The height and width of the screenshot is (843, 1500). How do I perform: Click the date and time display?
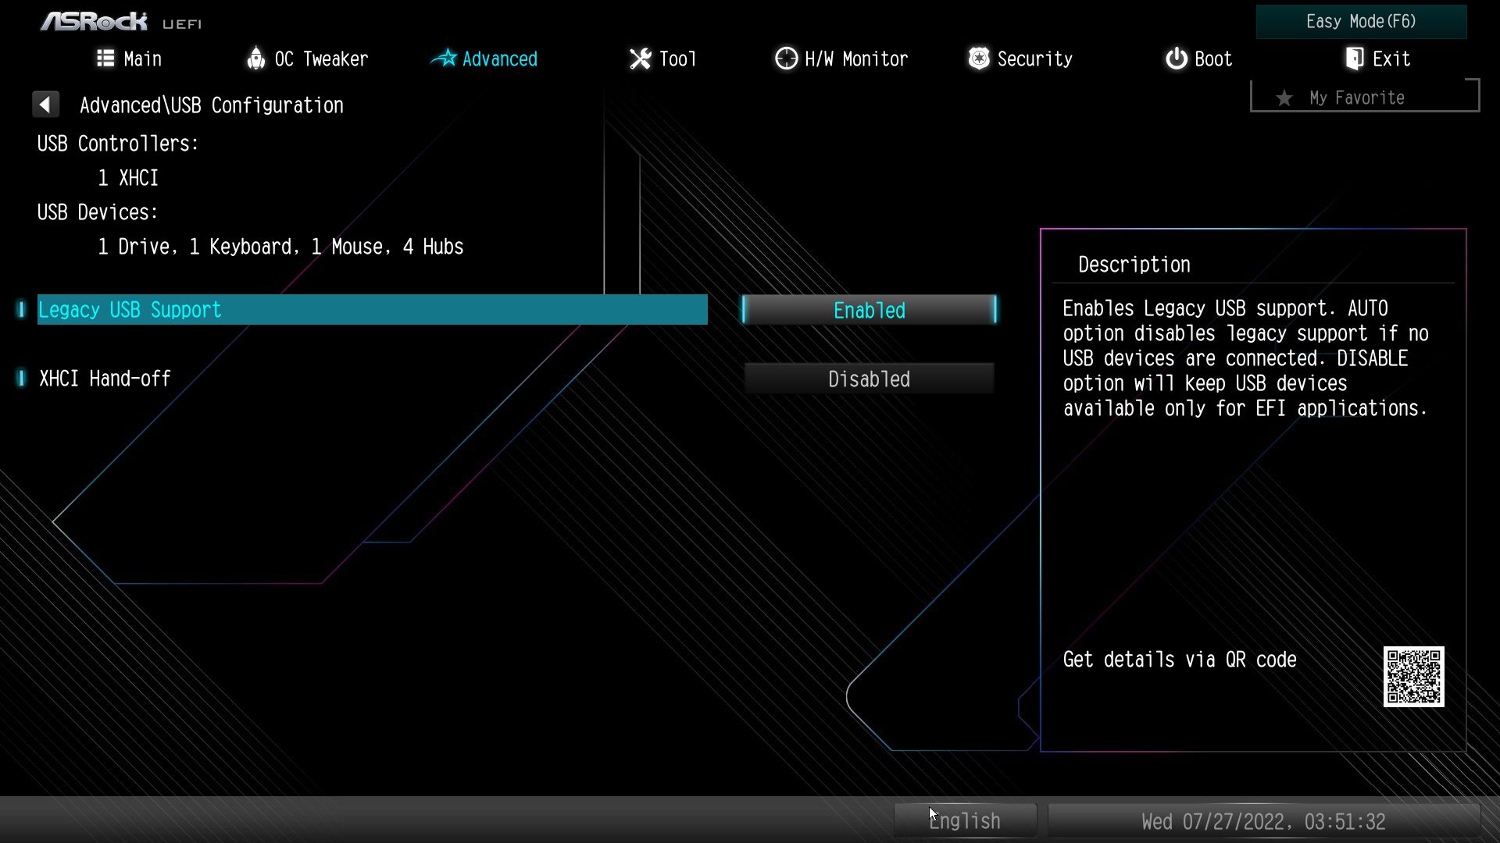pyautogui.click(x=1263, y=822)
